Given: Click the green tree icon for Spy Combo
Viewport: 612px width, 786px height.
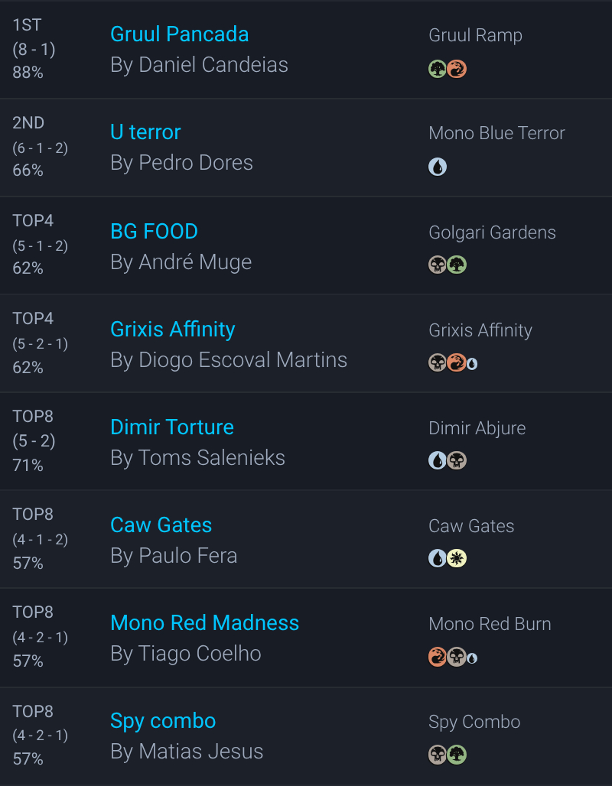Looking at the screenshot, I should pyautogui.click(x=457, y=755).
